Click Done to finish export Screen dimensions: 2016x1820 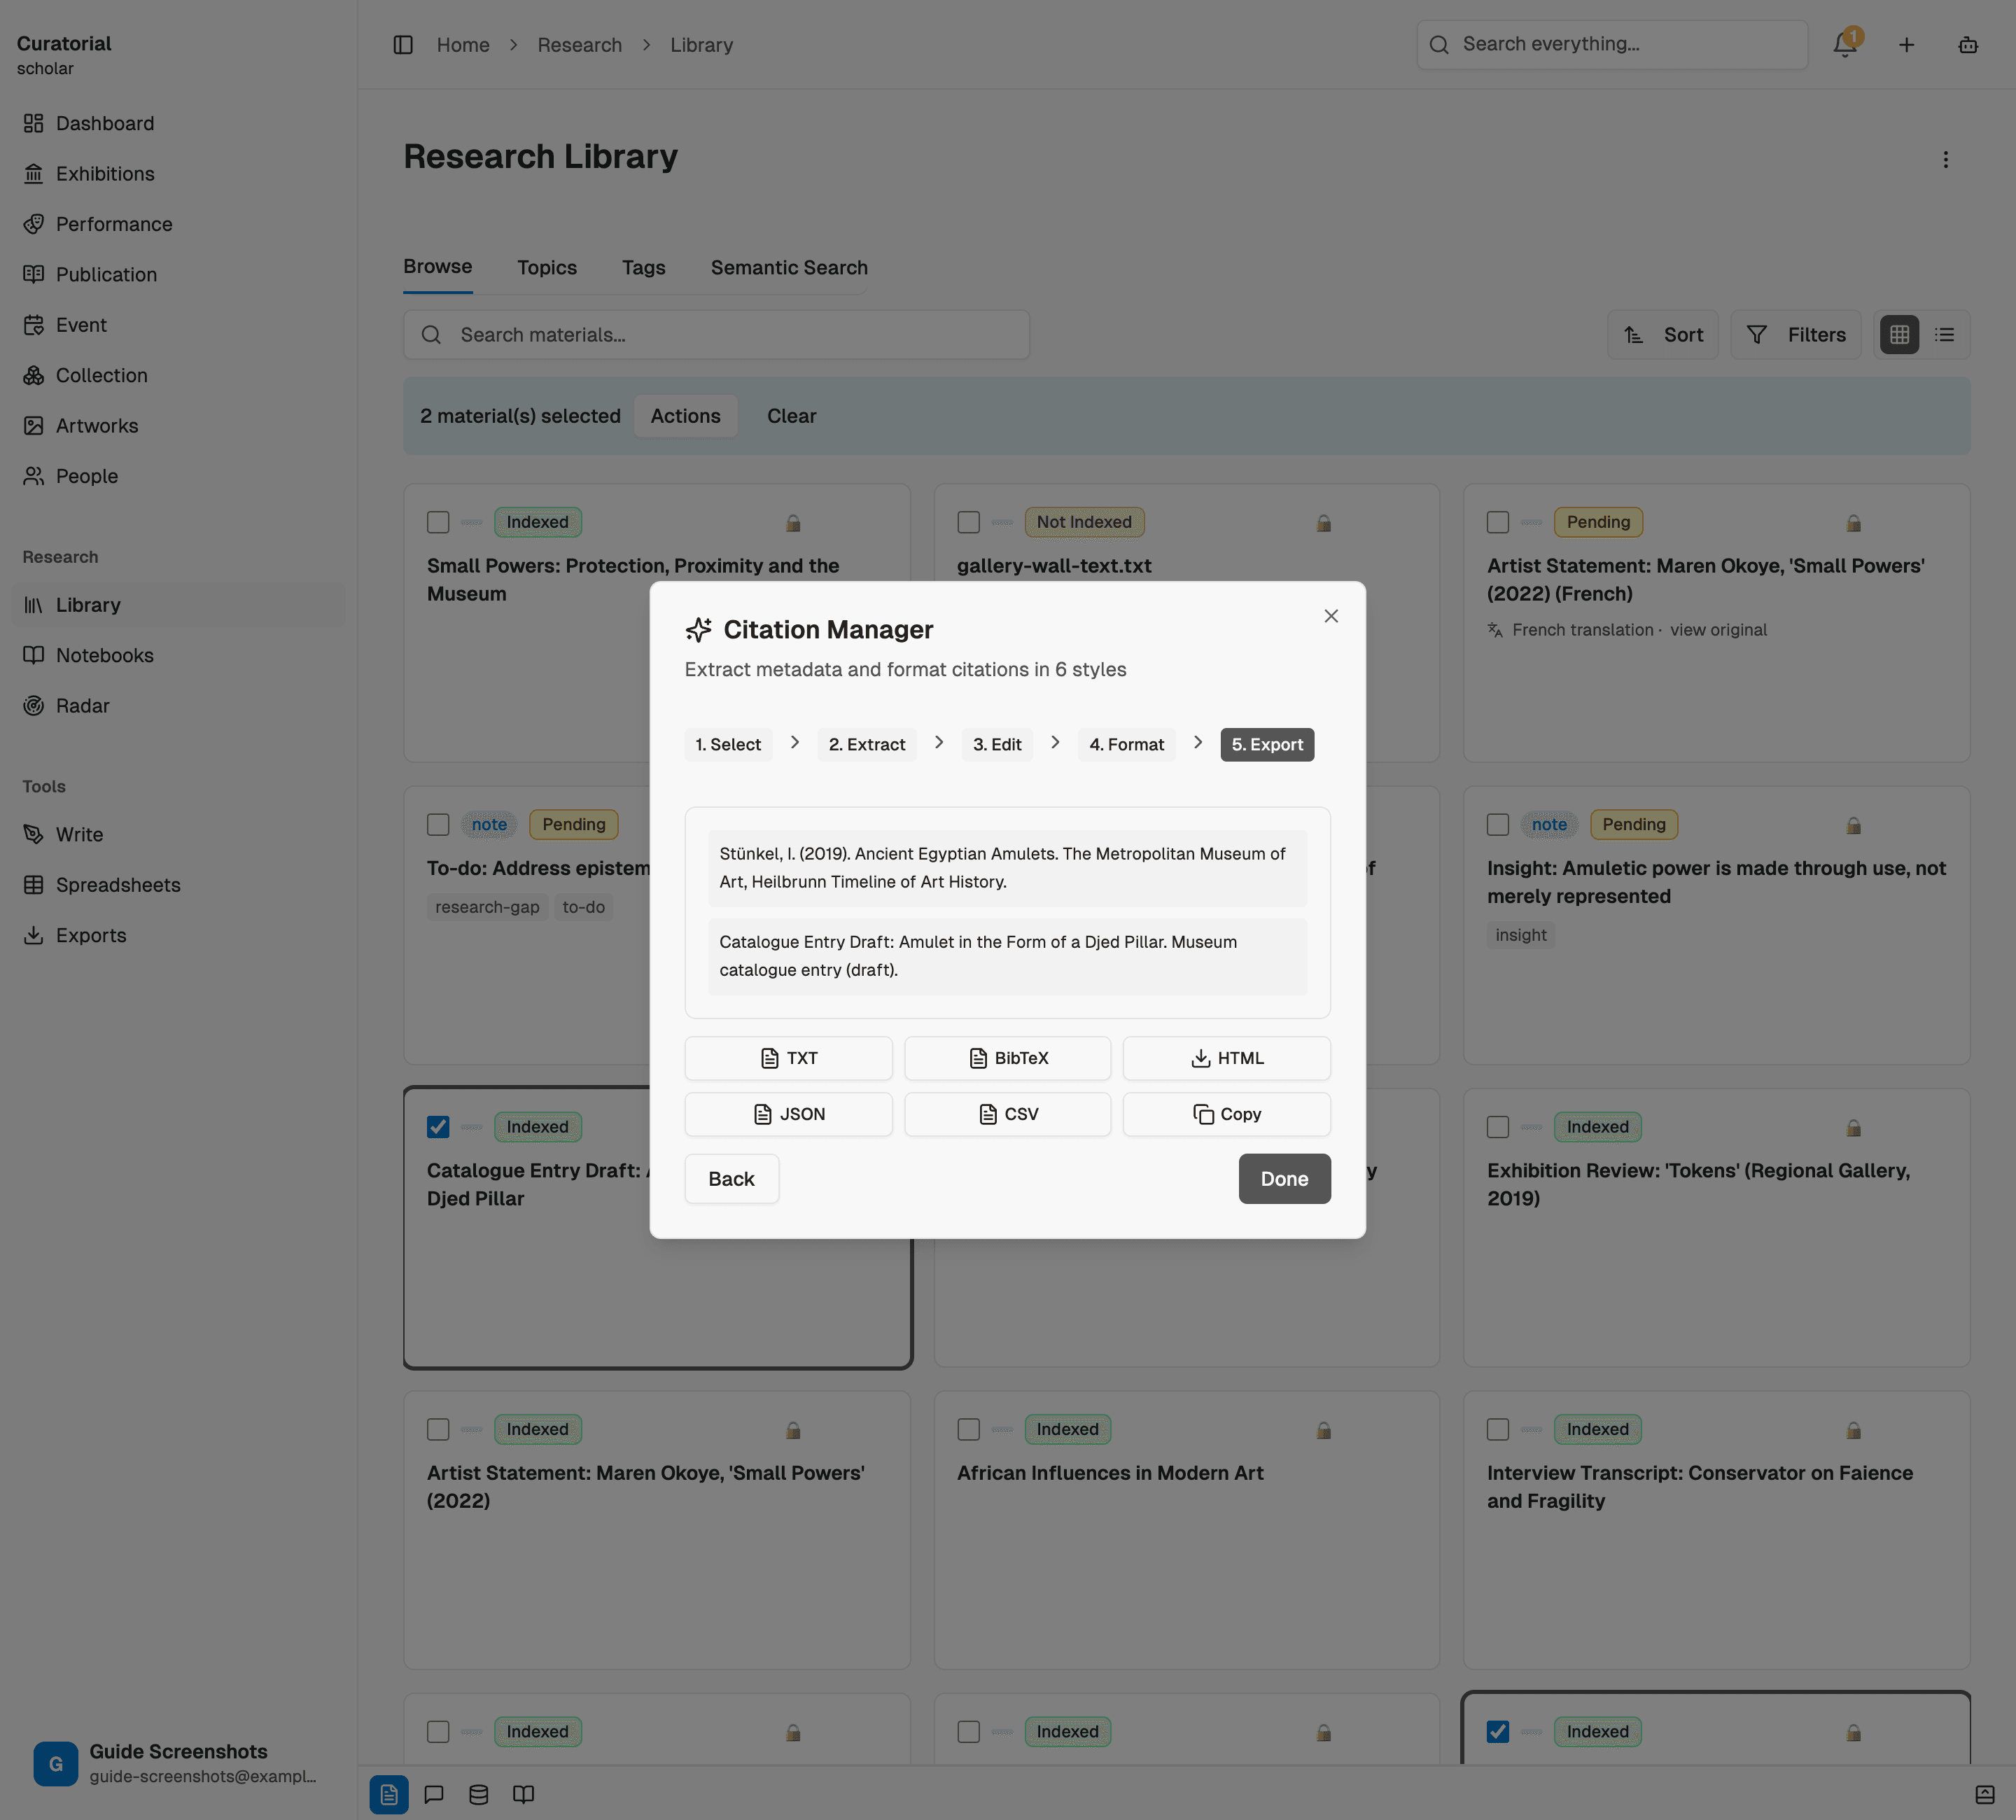(x=1284, y=1179)
